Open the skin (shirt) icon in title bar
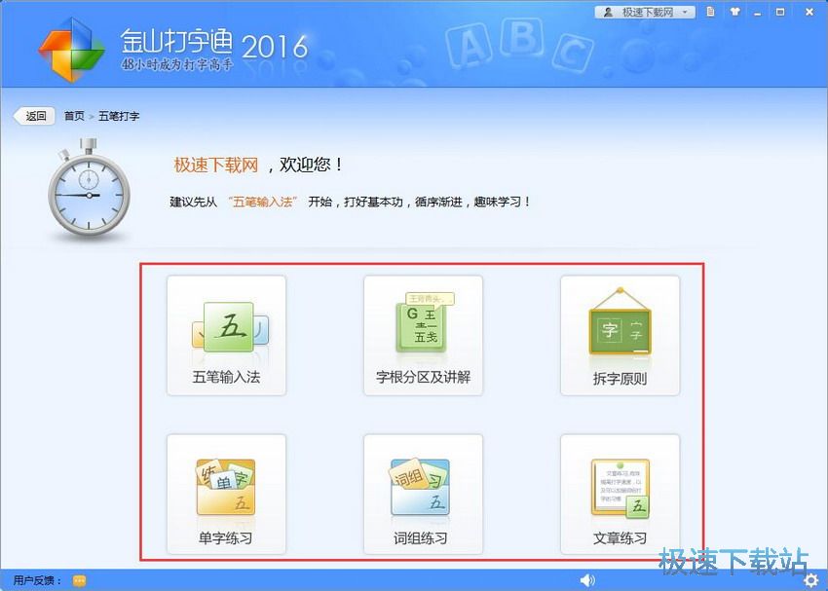This screenshot has width=828, height=591. 734,12
